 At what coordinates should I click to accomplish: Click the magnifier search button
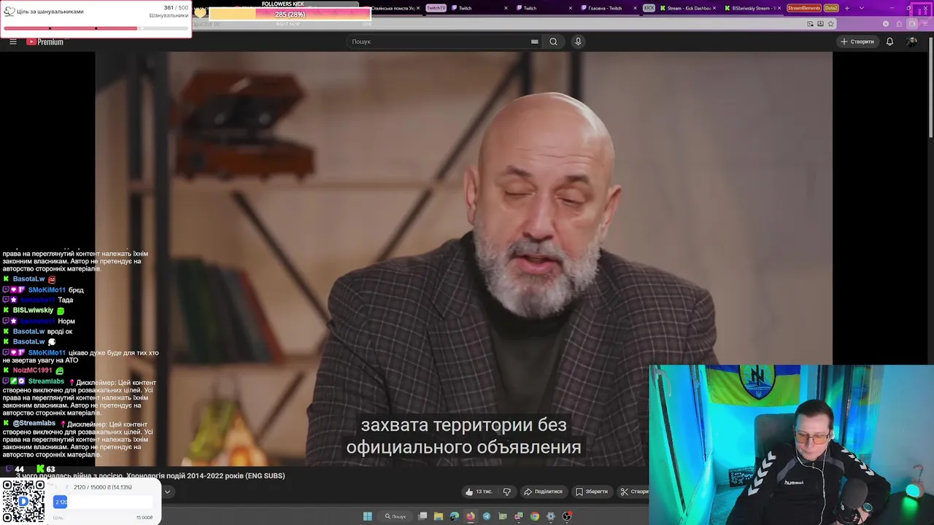pos(553,42)
